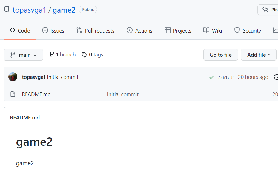Open the Wiki tab
The height and width of the screenshot is (169, 278).
click(x=213, y=30)
